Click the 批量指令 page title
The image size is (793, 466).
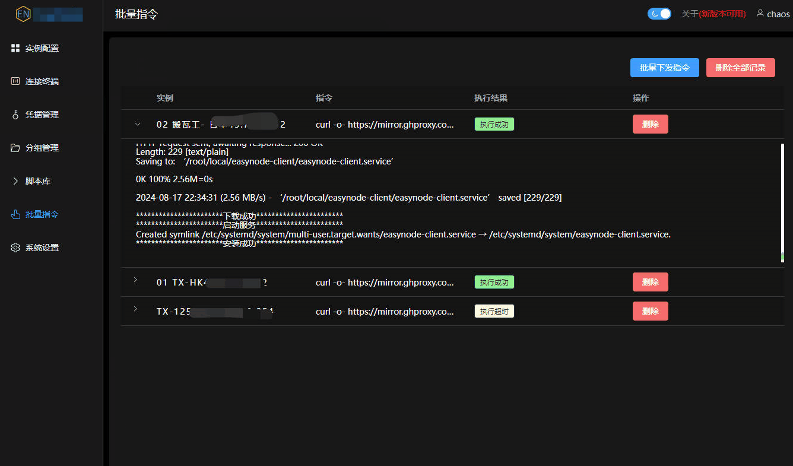click(x=137, y=14)
